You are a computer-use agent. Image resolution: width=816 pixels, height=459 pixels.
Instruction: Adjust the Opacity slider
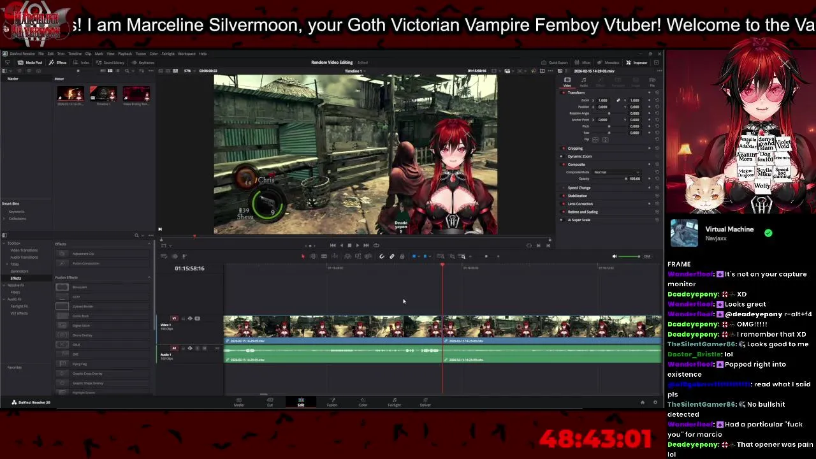pos(609,178)
